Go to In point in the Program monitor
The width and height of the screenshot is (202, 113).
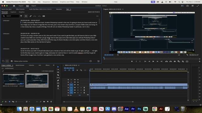click(x=145, y=62)
